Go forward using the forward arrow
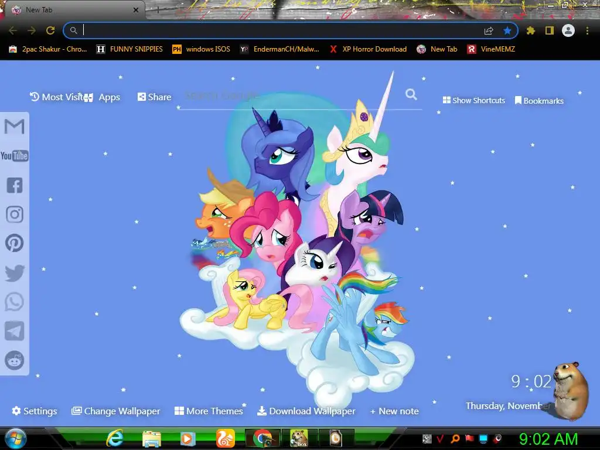The height and width of the screenshot is (450, 600). pos(32,30)
